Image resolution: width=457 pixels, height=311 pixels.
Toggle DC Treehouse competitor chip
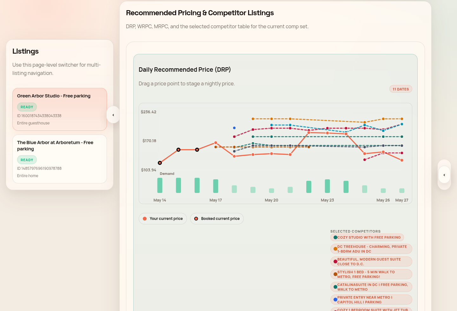click(371, 249)
